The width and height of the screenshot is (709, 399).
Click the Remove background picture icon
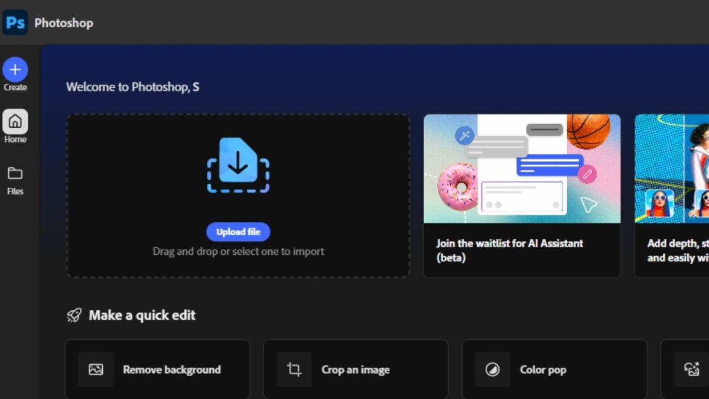tap(95, 369)
